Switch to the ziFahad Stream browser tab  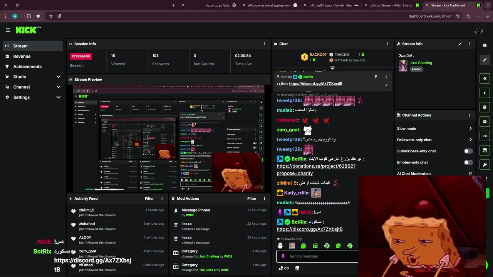point(392,5)
